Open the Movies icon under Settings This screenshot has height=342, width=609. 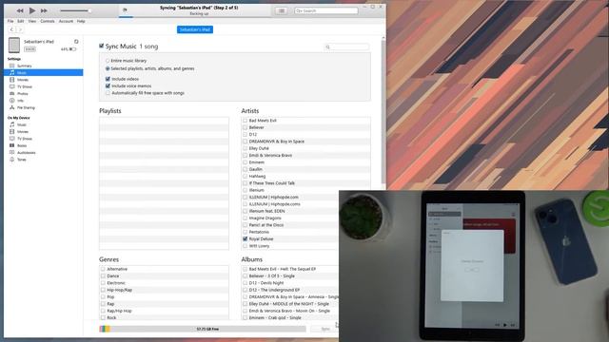point(12,80)
